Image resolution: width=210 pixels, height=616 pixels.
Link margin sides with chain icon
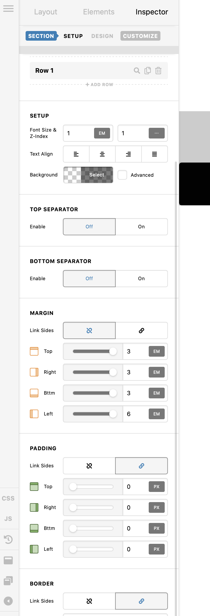pos(142,330)
